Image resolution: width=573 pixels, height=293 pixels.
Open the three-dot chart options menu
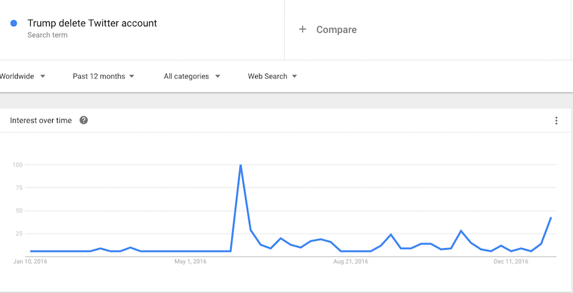click(x=556, y=121)
